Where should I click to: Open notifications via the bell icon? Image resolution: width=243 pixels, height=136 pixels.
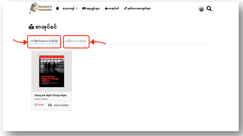pyautogui.click(x=57, y=8)
